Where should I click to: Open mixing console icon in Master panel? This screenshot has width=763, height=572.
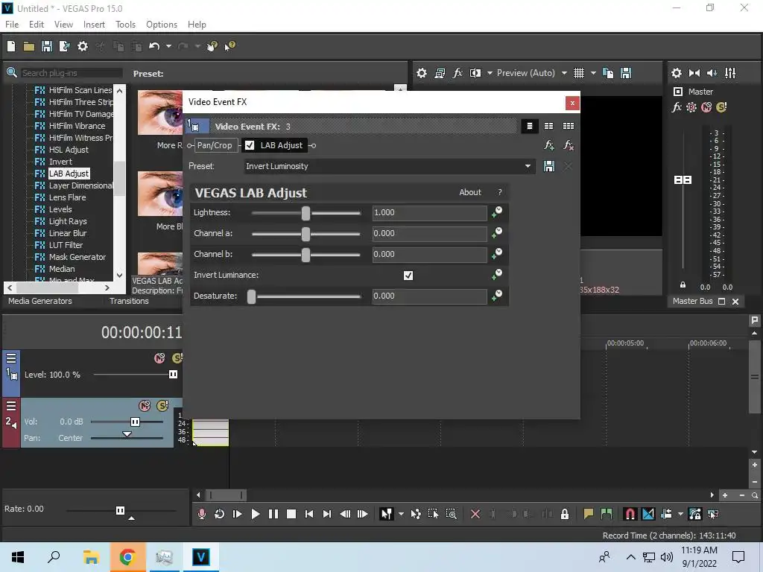coord(730,73)
